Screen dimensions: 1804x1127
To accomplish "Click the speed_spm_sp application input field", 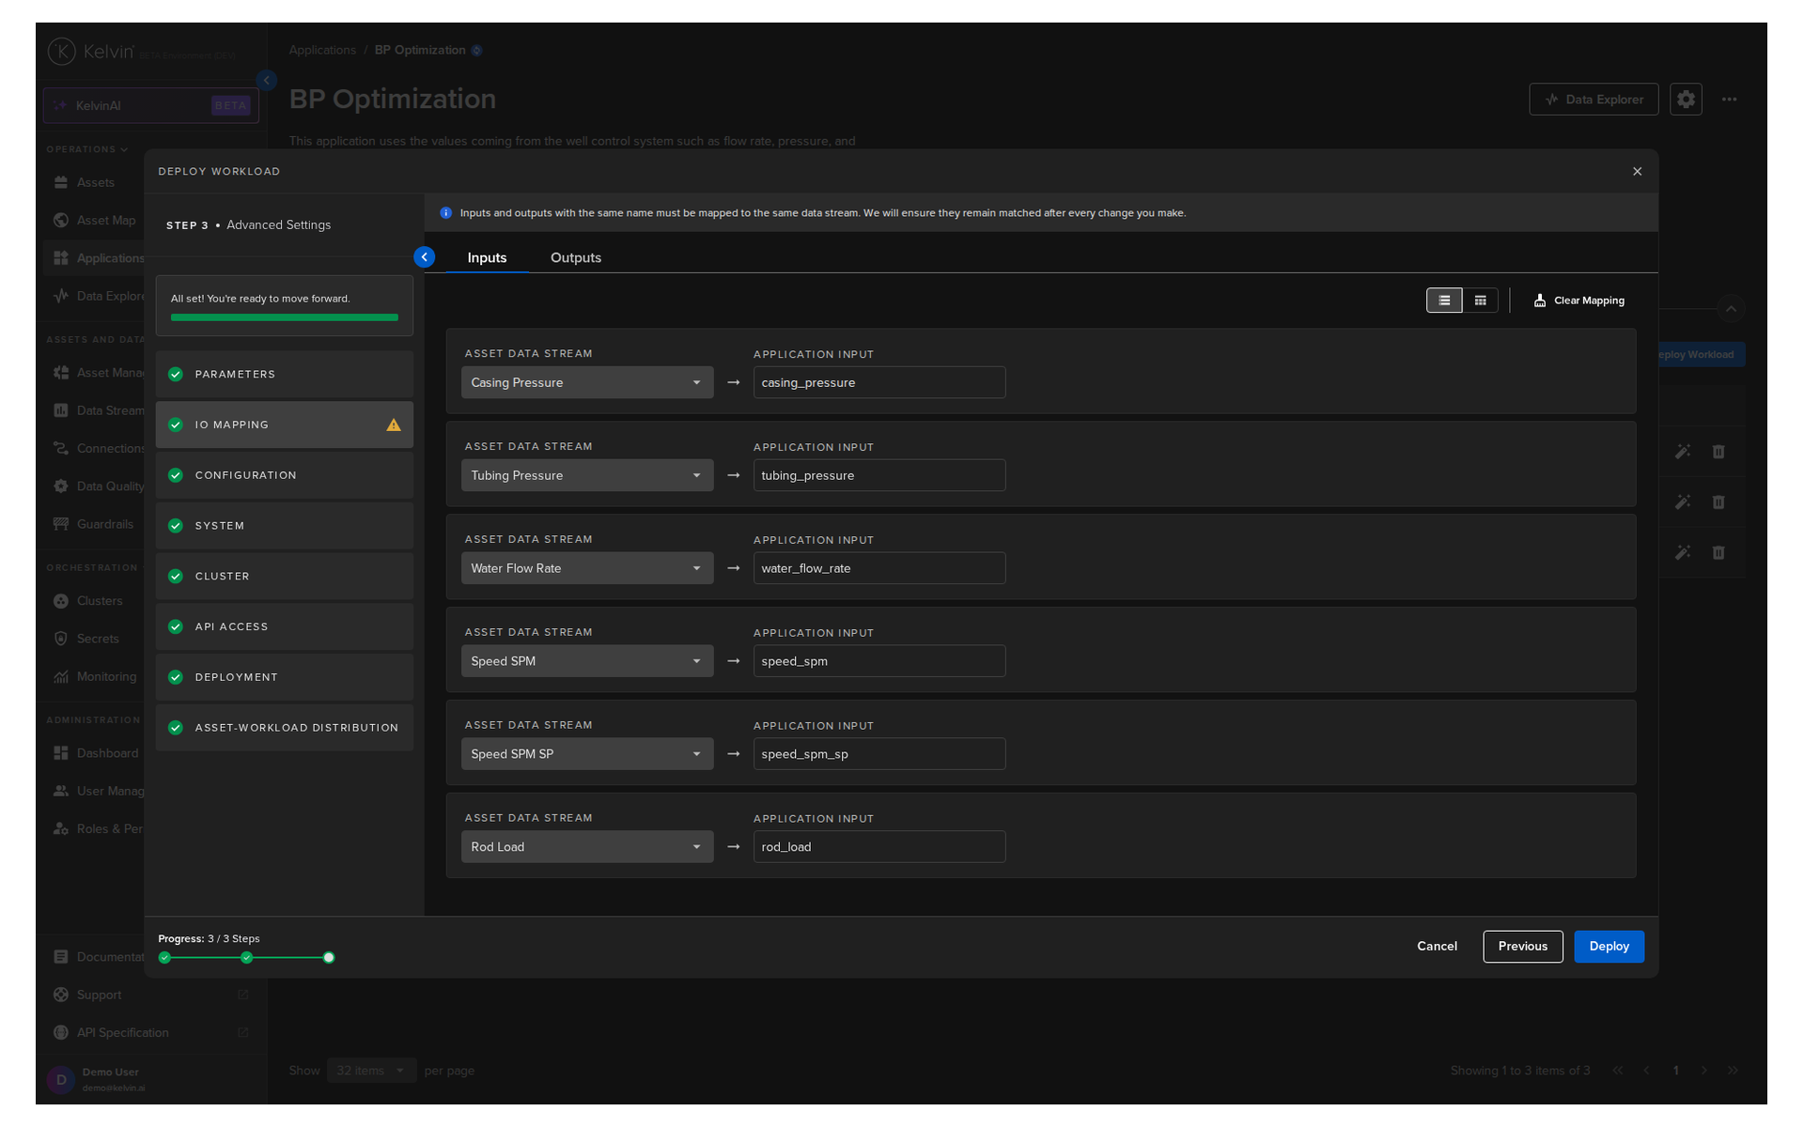I will click(879, 754).
